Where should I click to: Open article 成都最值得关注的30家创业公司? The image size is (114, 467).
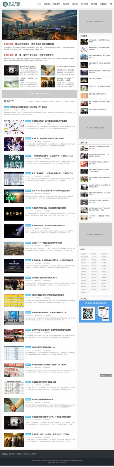tap(44, 382)
